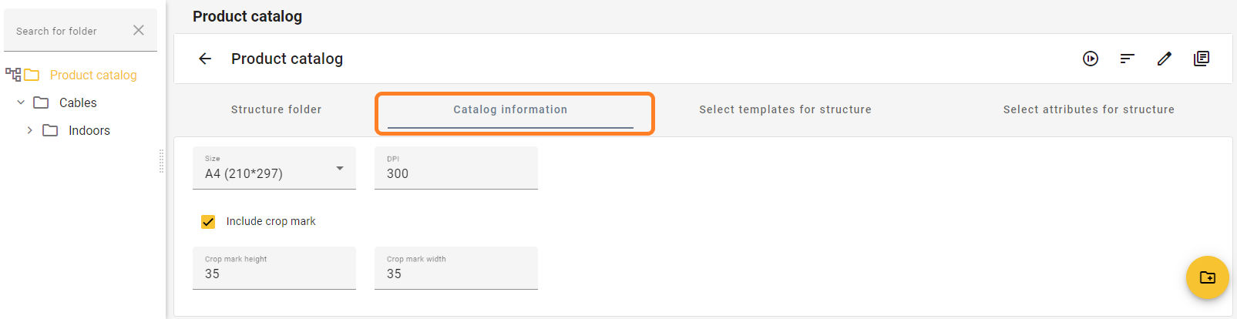The height and width of the screenshot is (319, 1237).
Task: Click the tree structure icon beside Product catalog
Action: point(13,75)
